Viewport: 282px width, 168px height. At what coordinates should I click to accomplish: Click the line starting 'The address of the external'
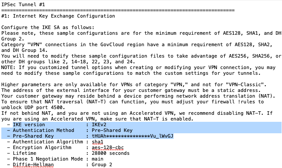[x=131, y=90]
